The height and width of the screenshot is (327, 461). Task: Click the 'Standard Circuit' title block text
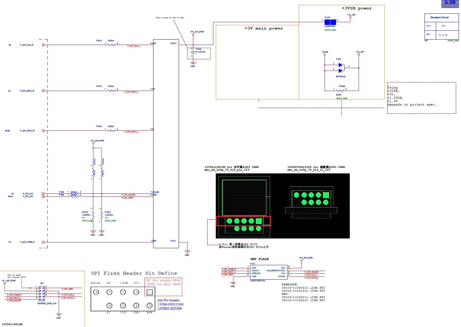439,17
